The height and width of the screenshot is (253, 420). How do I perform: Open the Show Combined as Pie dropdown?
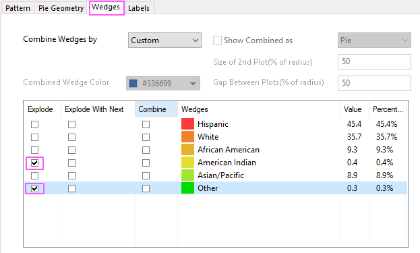coord(374,40)
